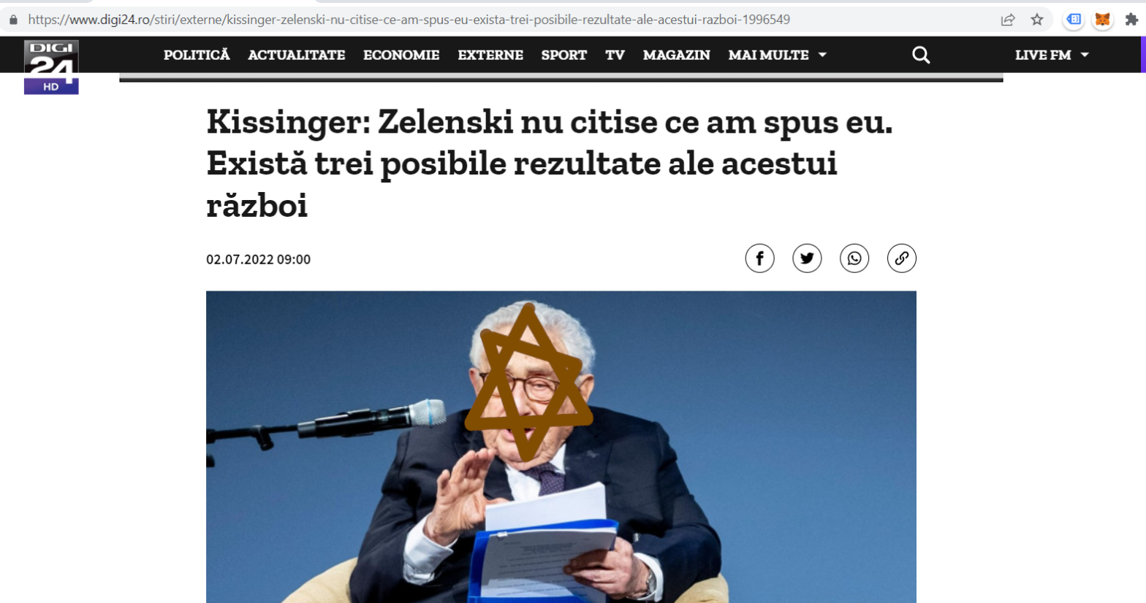View site info lock icon
The width and height of the screenshot is (1146, 603).
tap(13, 20)
